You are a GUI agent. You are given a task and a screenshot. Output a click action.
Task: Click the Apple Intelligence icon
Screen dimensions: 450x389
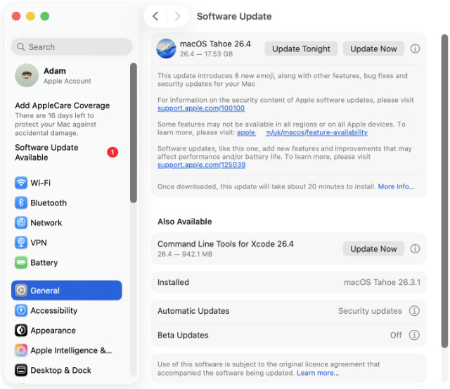click(21, 350)
